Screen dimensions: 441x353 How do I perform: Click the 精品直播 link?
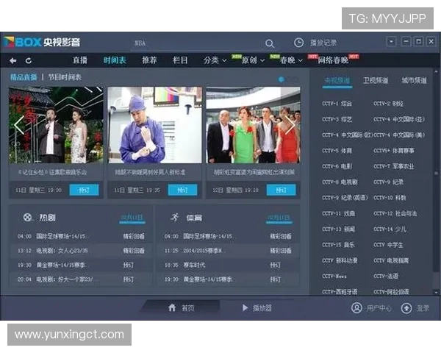coord(24,77)
